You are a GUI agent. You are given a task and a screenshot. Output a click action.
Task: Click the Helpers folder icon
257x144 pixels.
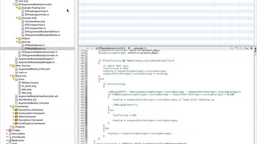[20, 38]
